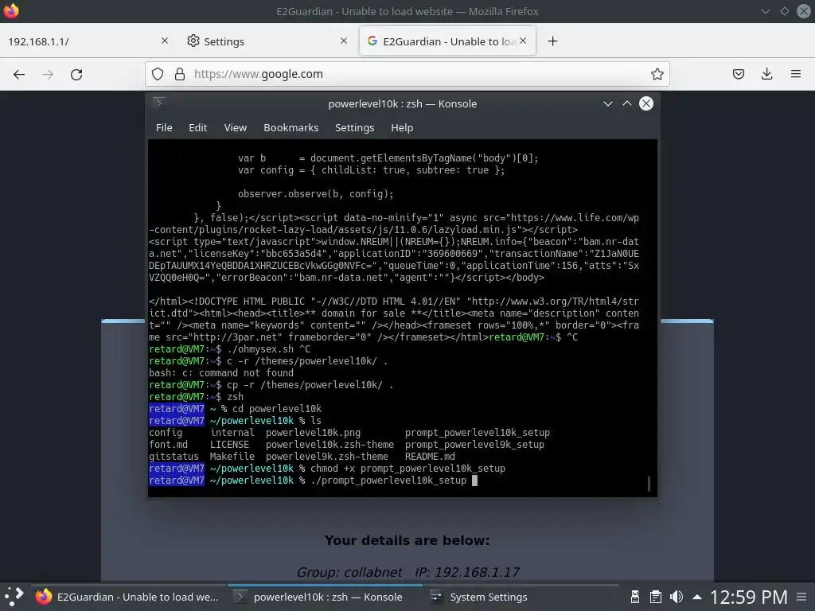Click 'powerlevel9k.zsh-theme' in terminal listing
This screenshot has width=815, height=611.
[327, 457]
